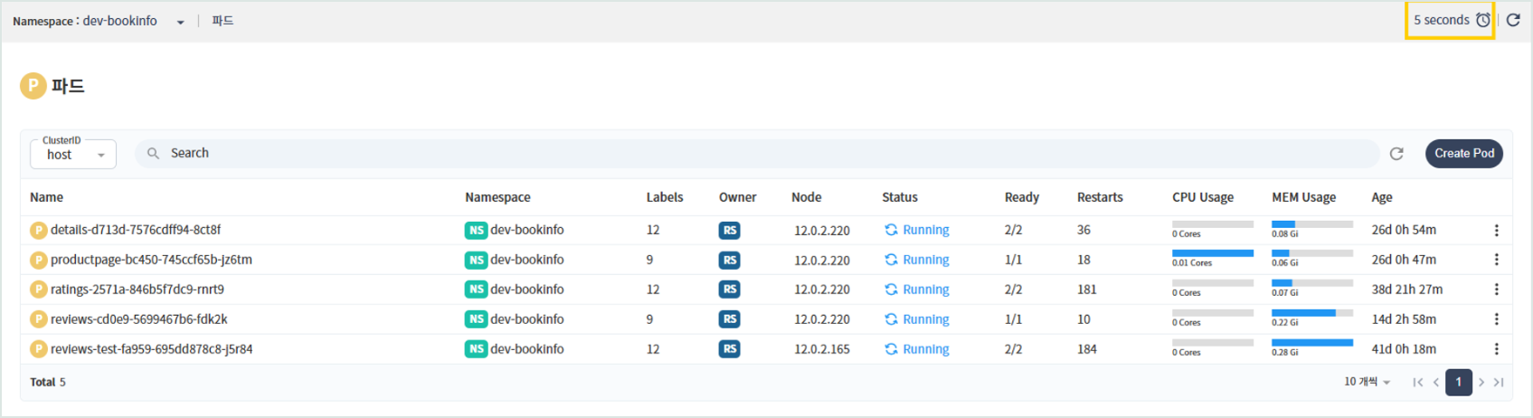Screen dimensions: 1533x418
Task: Click CPU usage bar of productpage row
Action: pos(1213,253)
